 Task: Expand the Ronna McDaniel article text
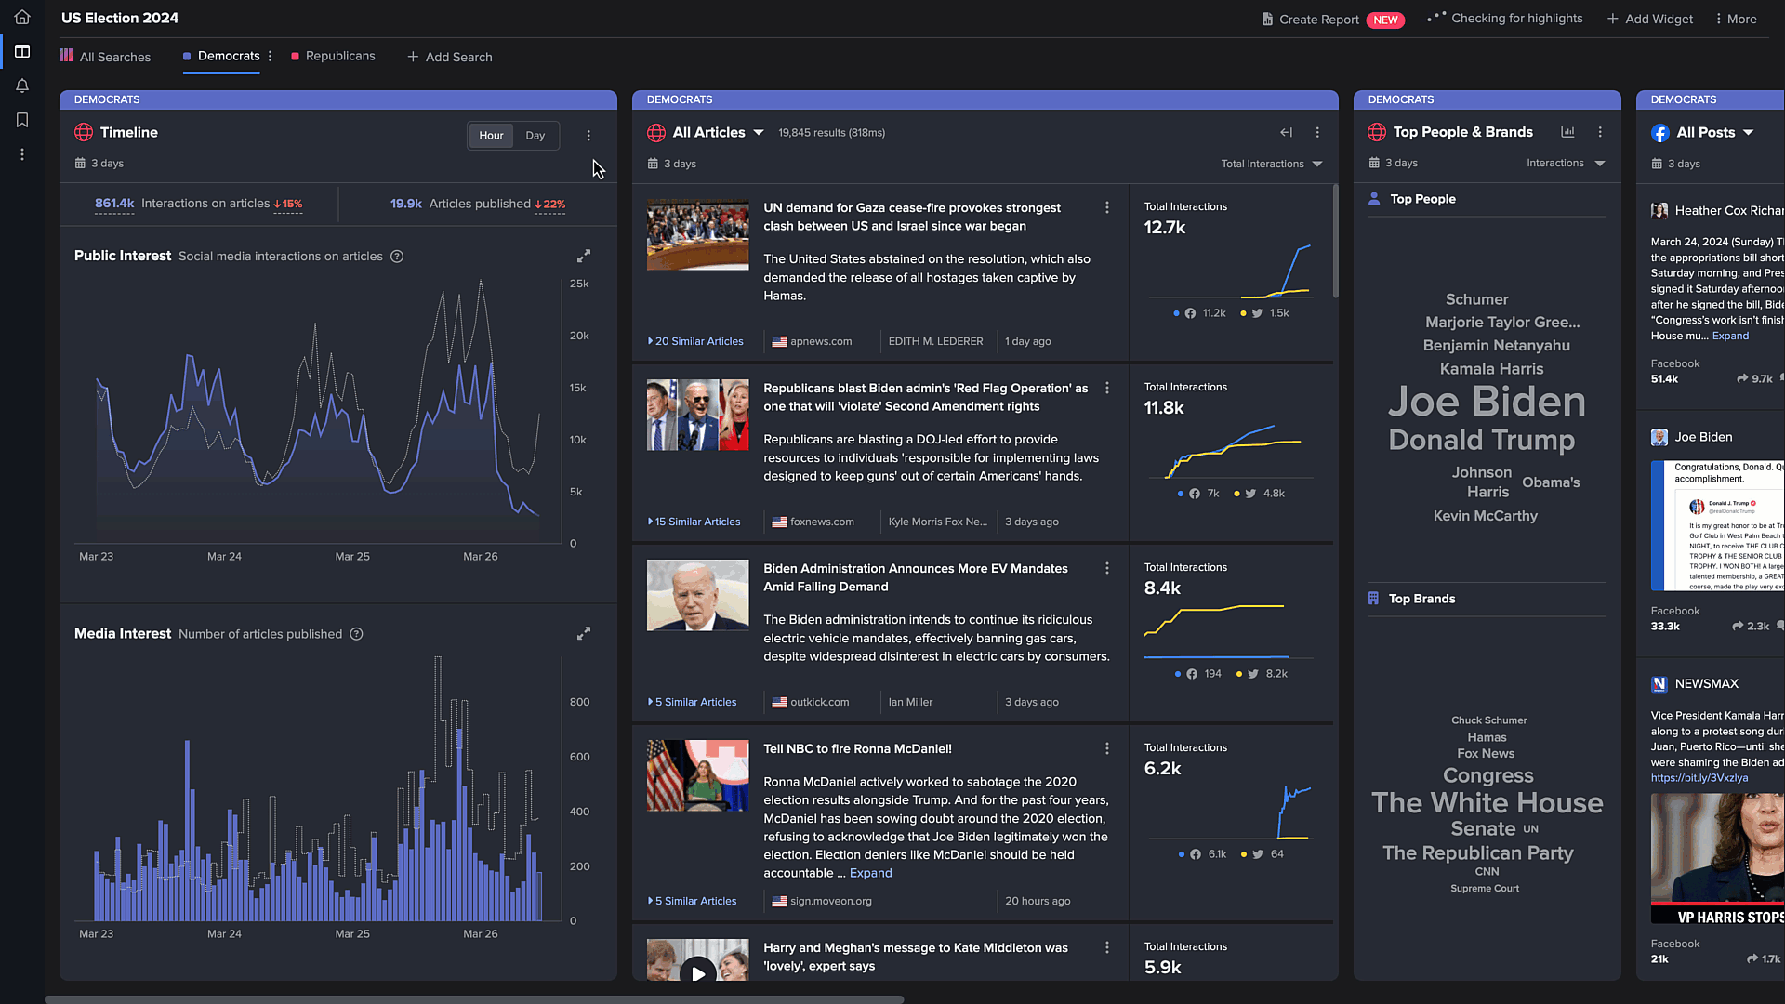[870, 872]
